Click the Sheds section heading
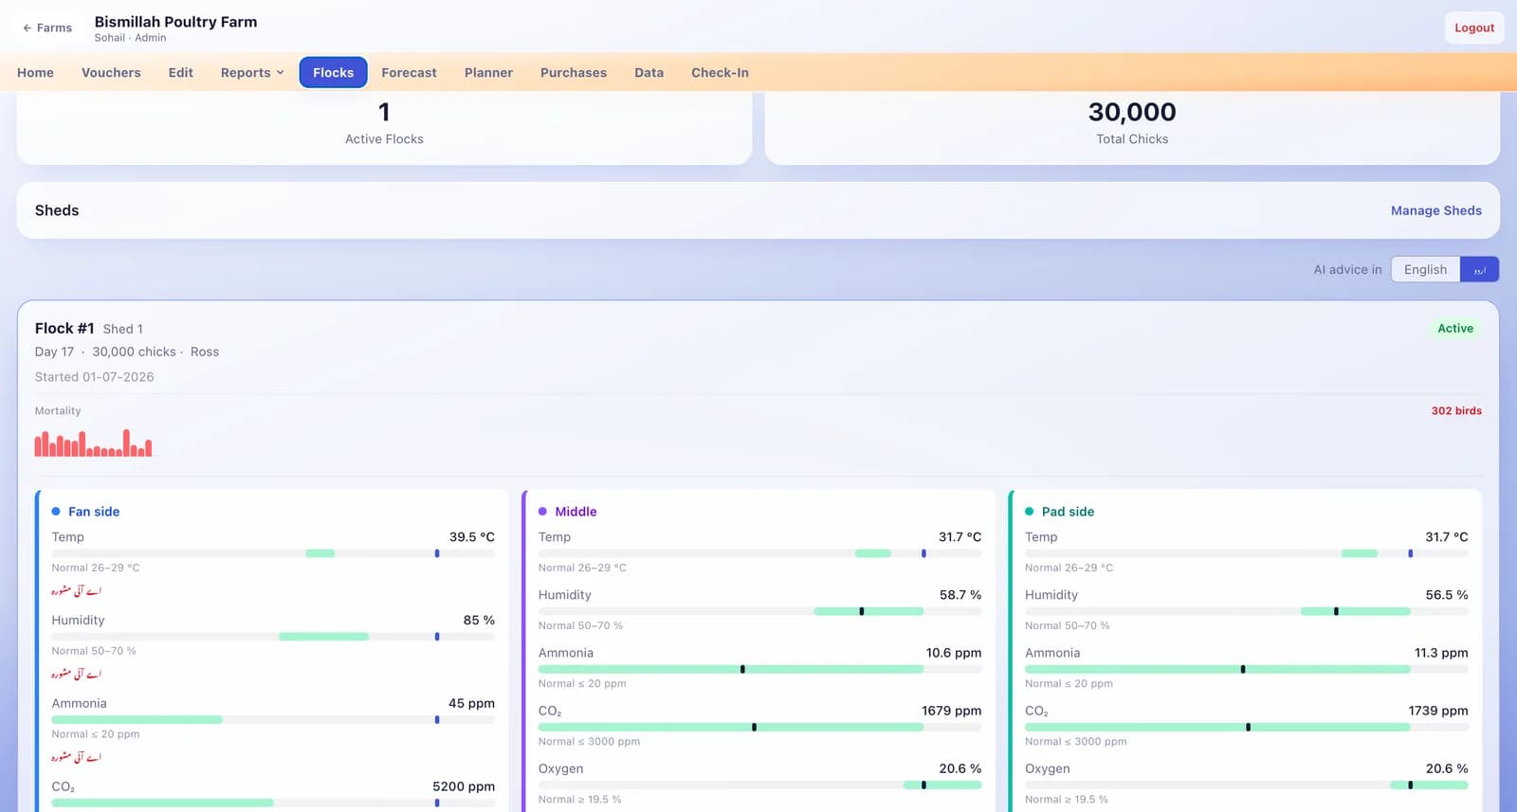Viewport: 1517px width, 812px height. pyautogui.click(x=57, y=210)
